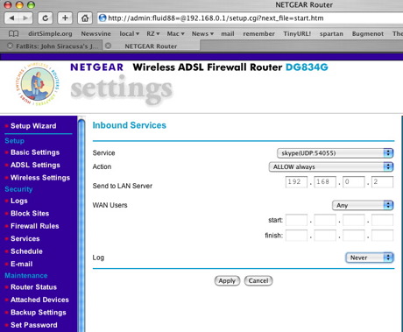Click the last WAN finish address field
The height and width of the screenshot is (332, 403).
click(382, 235)
